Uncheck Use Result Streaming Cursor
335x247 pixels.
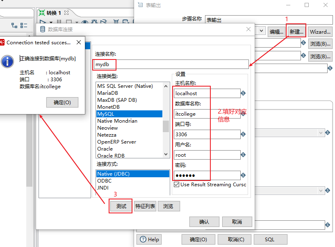(177, 184)
